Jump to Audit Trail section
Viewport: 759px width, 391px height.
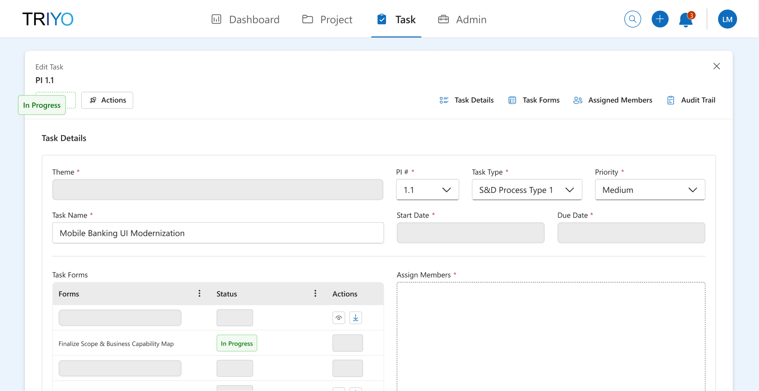[x=691, y=100]
